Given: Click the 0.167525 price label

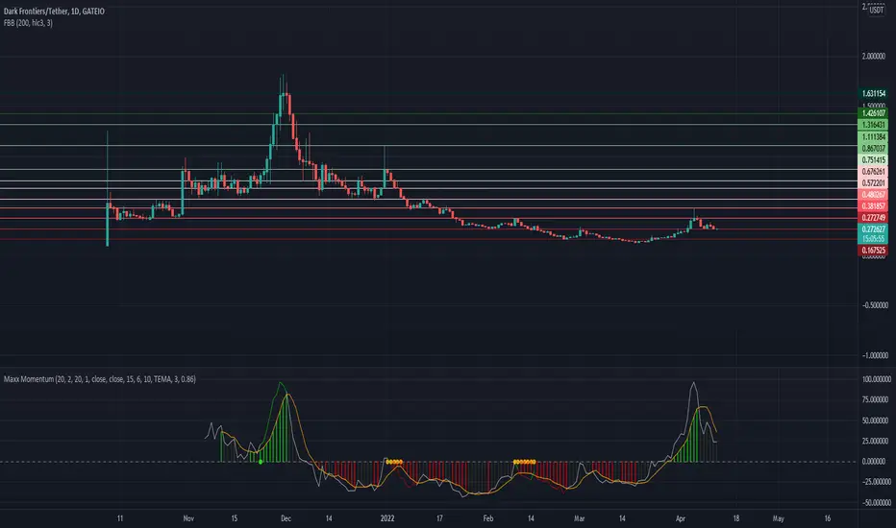Looking at the screenshot, I should (874, 250).
